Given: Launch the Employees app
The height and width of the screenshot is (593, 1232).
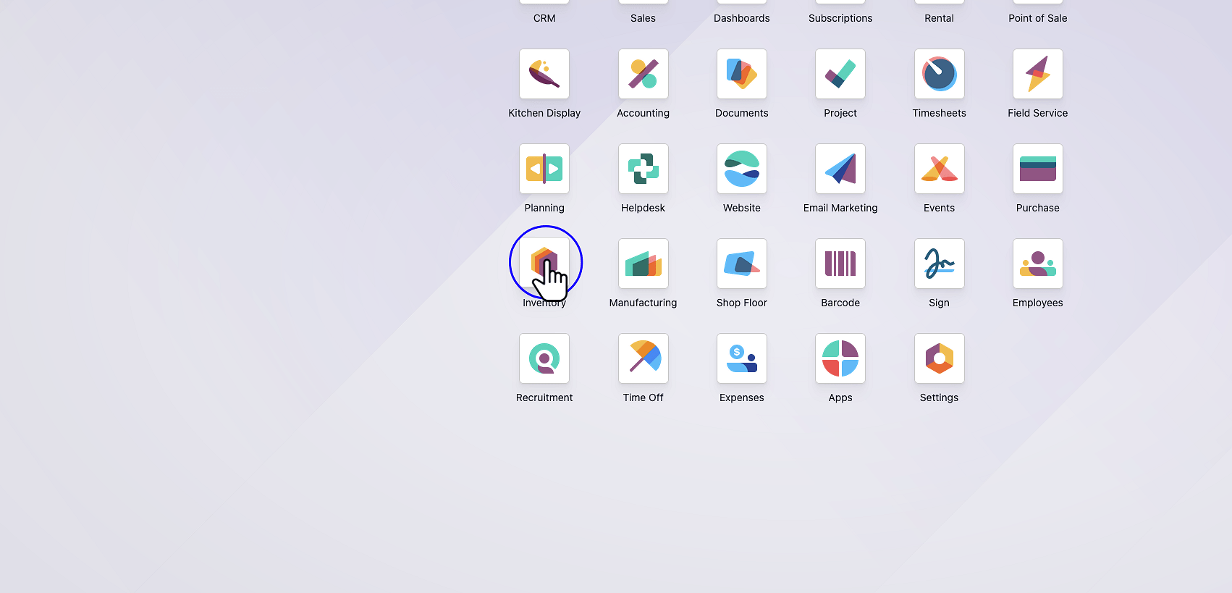Looking at the screenshot, I should [x=1038, y=264].
